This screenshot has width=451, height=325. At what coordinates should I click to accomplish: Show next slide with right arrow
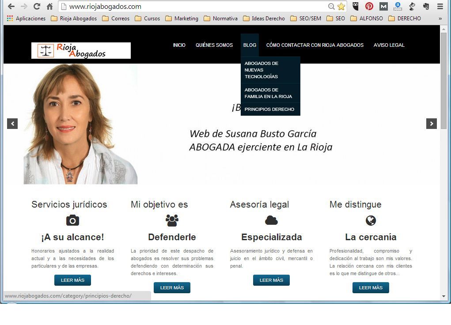(x=432, y=124)
